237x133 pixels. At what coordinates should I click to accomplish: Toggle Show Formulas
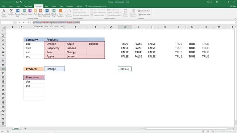tap(113, 10)
